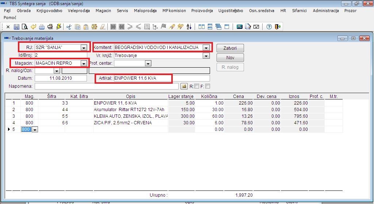Toggle the R: checkbox
The width and height of the screenshot is (374, 204).
coord(197,86)
